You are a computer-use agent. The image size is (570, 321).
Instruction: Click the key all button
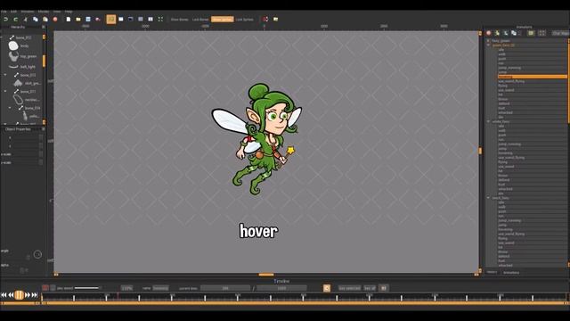[x=370, y=288]
